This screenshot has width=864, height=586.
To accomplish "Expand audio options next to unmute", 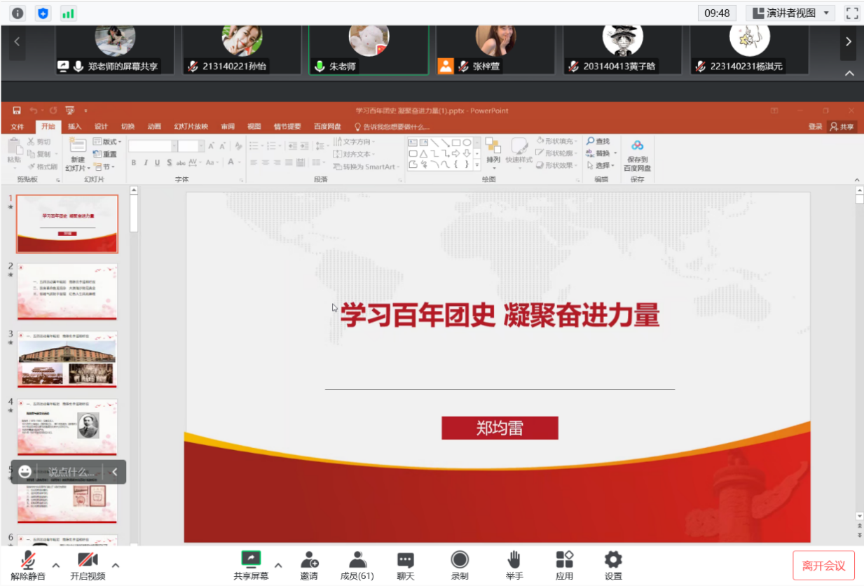I will click(56, 565).
